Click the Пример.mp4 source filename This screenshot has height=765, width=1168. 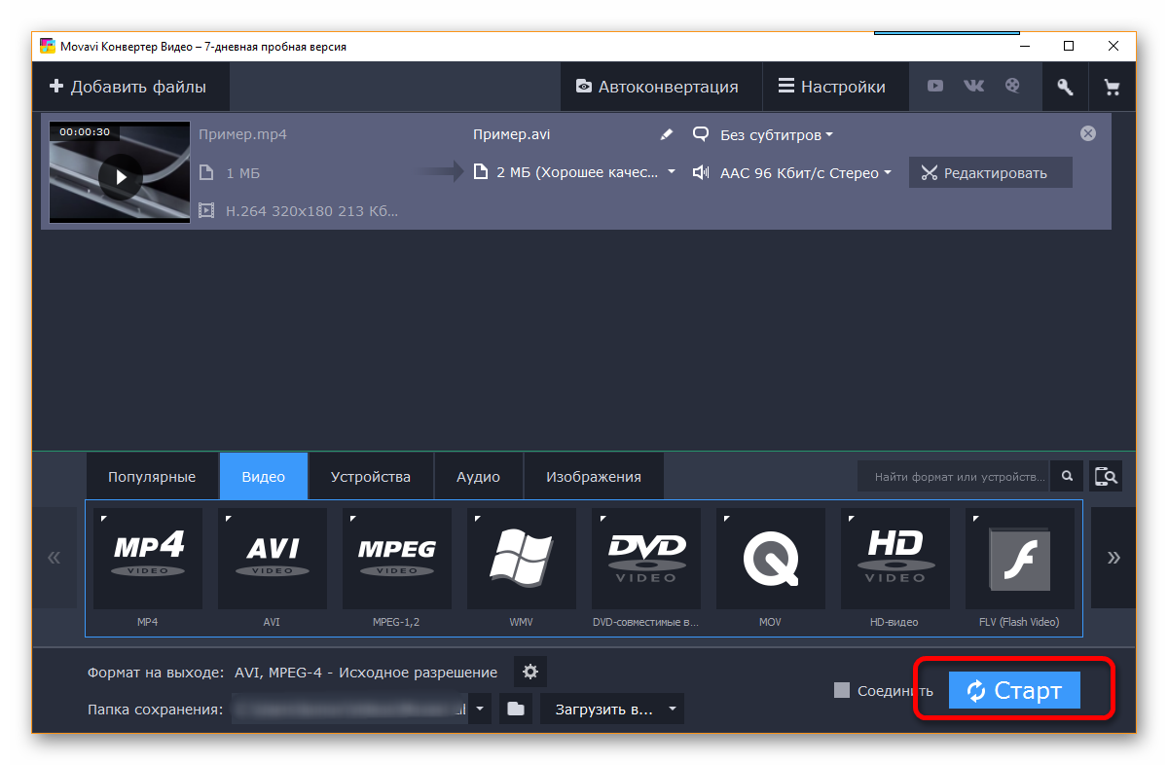[242, 135]
